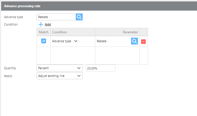This screenshot has width=197, height=116.
Task: Remove the condition row with red minus
Action: pos(143,41)
